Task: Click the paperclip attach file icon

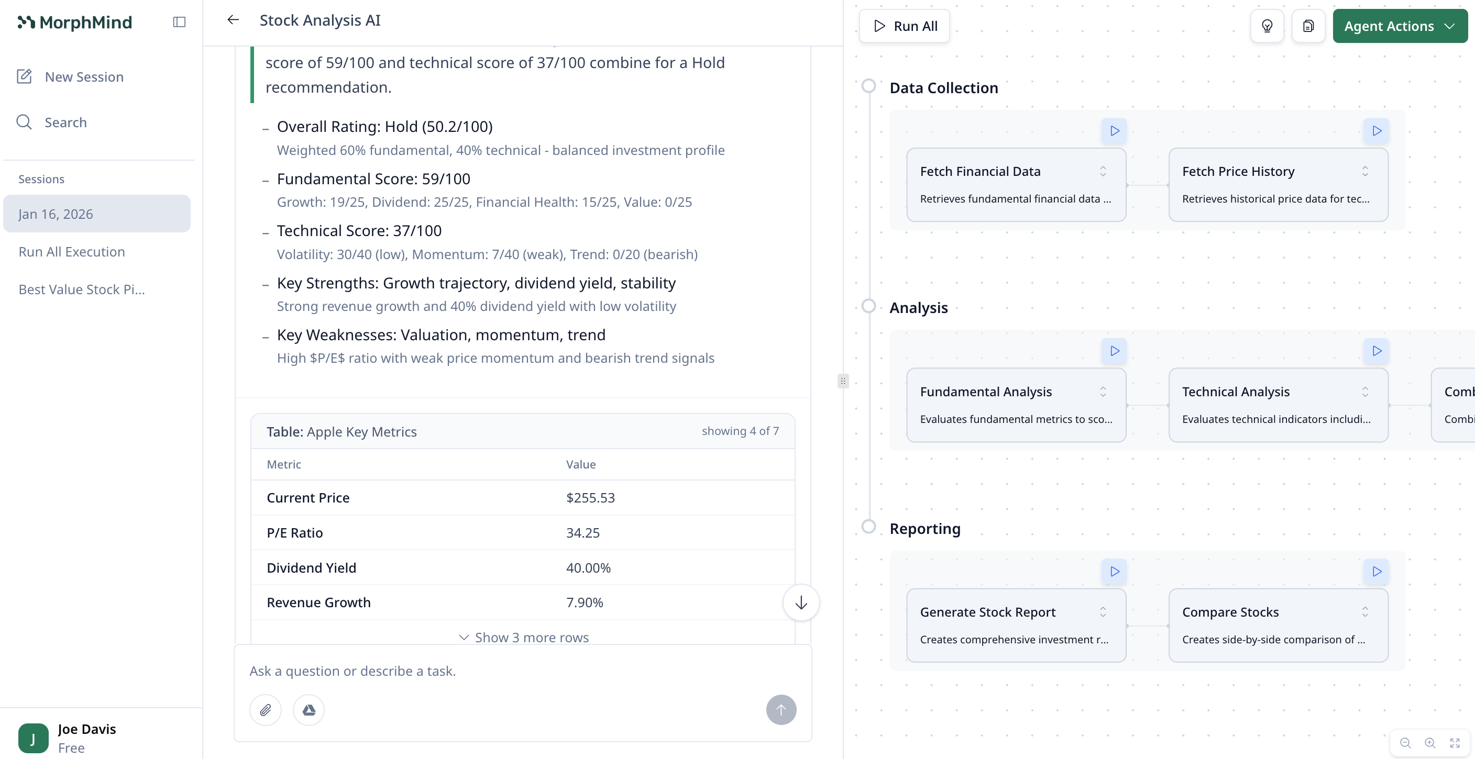Action: click(266, 710)
